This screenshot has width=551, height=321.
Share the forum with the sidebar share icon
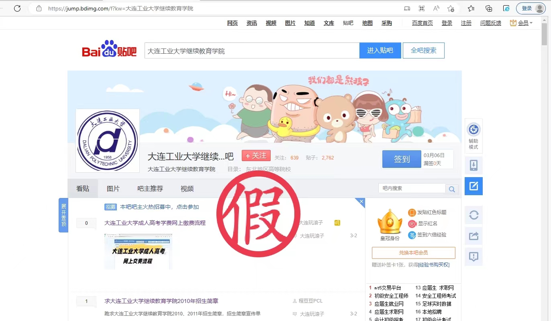point(473,236)
